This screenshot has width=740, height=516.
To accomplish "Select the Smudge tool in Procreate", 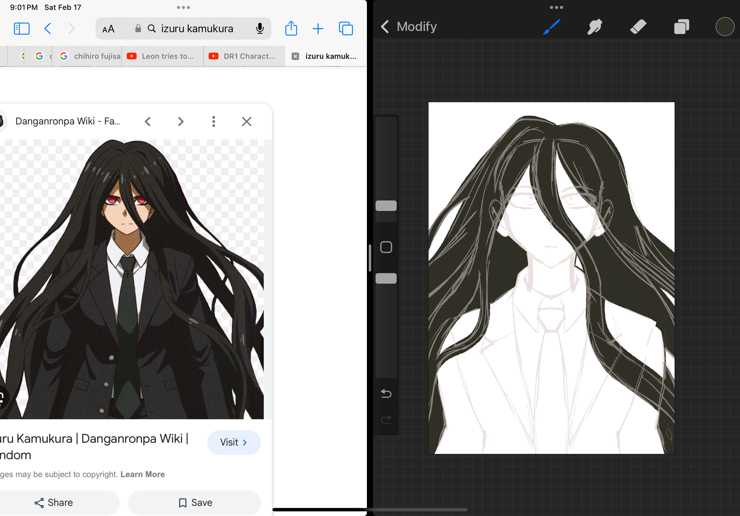I will coord(595,27).
